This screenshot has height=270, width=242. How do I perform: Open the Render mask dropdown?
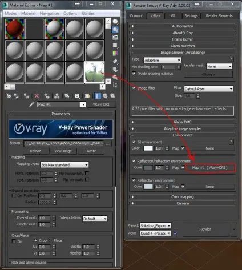(x=220, y=66)
